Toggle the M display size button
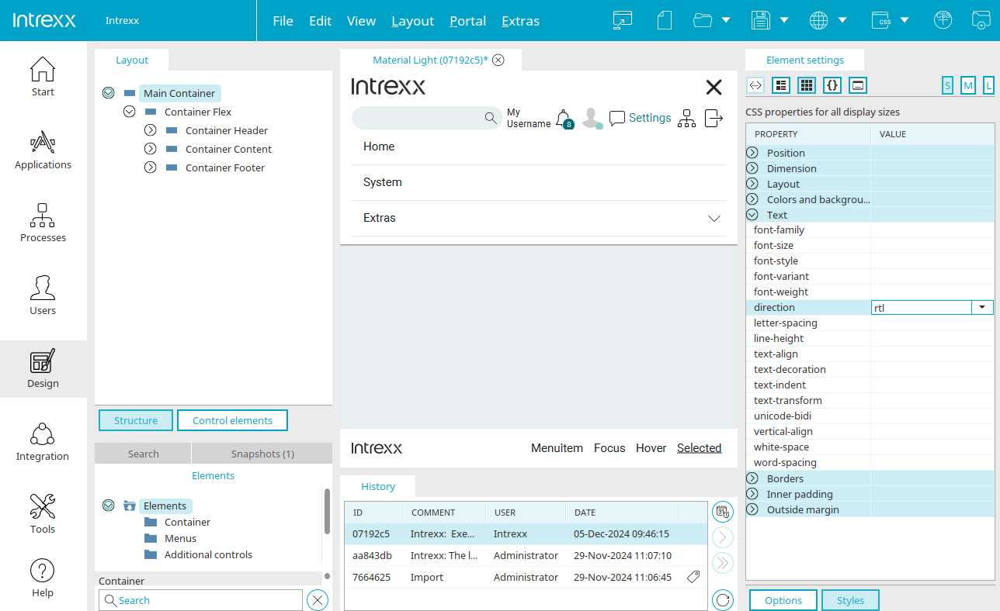The height and width of the screenshot is (611, 1000). click(x=968, y=85)
